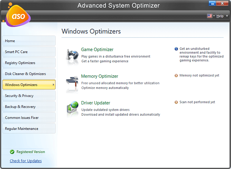
Task: Click the warning icon next to Scan not performed yet
Action: pyautogui.click(x=176, y=102)
